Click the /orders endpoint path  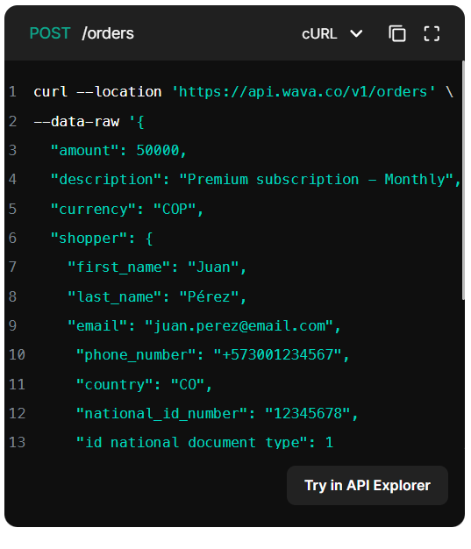click(x=108, y=33)
